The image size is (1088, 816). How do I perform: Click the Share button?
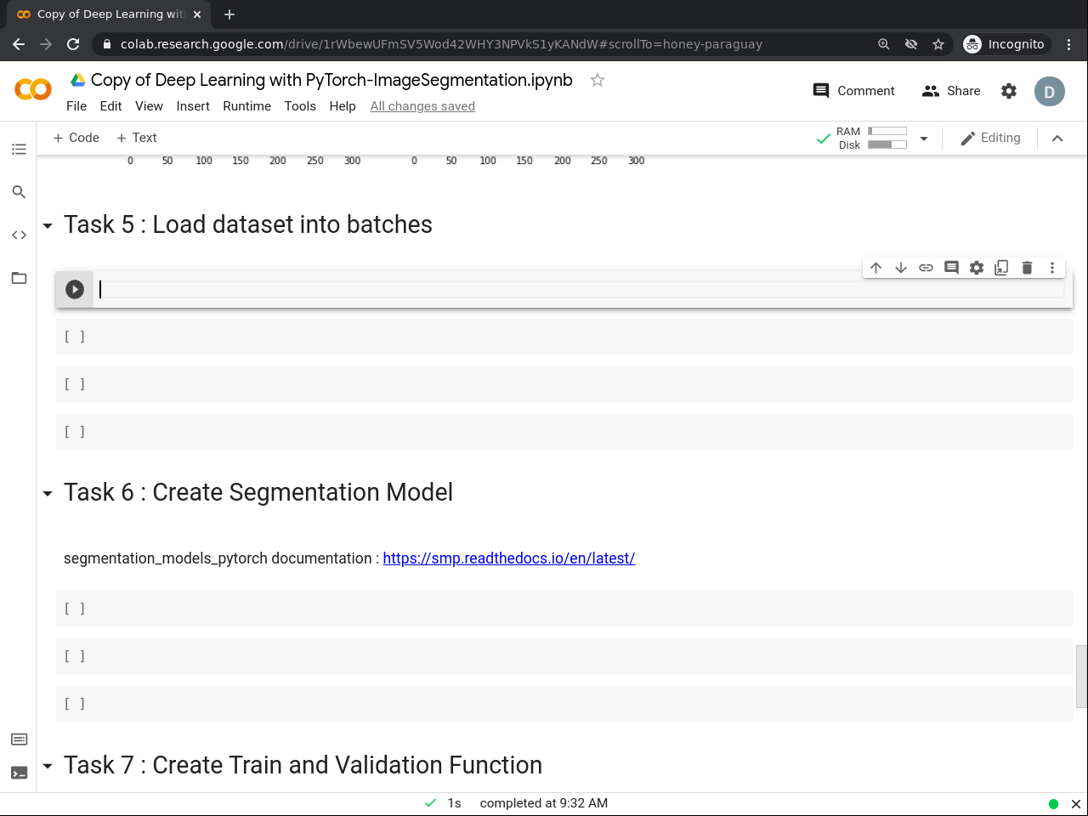point(951,91)
